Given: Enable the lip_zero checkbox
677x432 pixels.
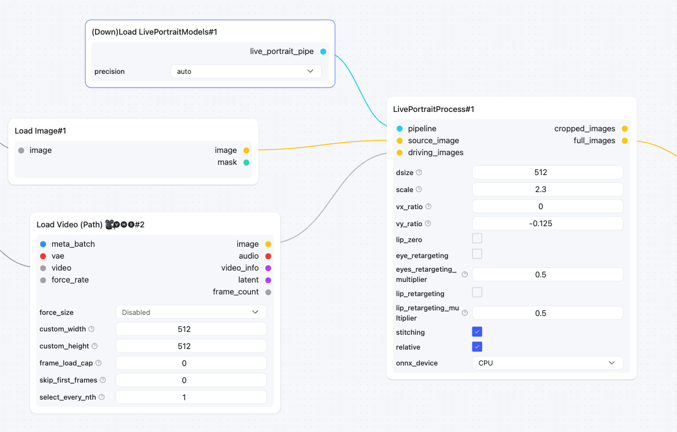Looking at the screenshot, I should tap(477, 239).
